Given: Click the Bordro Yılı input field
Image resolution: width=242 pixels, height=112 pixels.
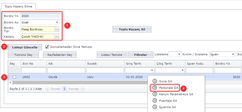Looking at the screenshot, I should click(40, 16).
